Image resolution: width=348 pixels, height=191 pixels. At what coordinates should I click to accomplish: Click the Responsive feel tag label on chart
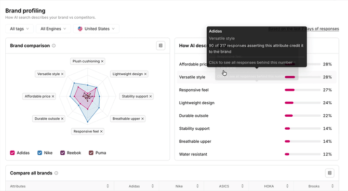(x=86, y=131)
